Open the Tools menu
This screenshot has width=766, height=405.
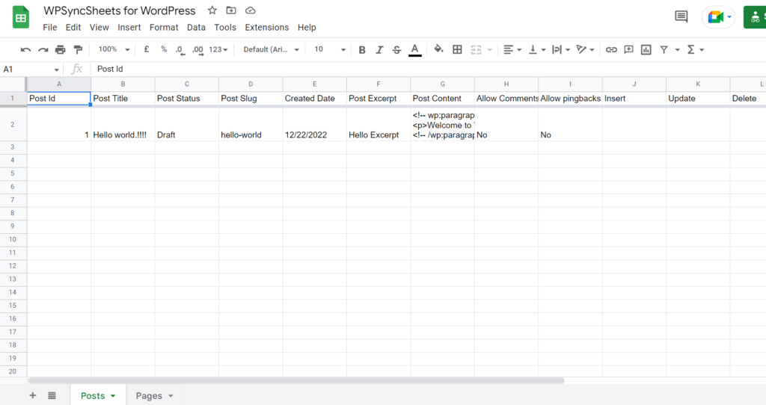click(224, 28)
